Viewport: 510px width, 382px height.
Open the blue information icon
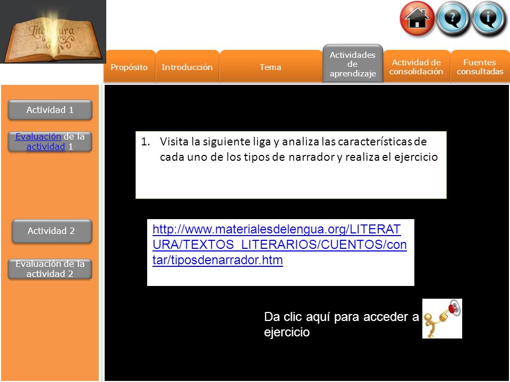[488, 18]
